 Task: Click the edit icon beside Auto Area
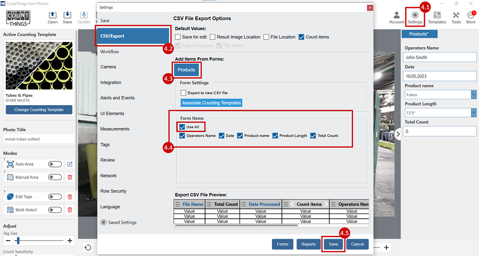(70, 164)
